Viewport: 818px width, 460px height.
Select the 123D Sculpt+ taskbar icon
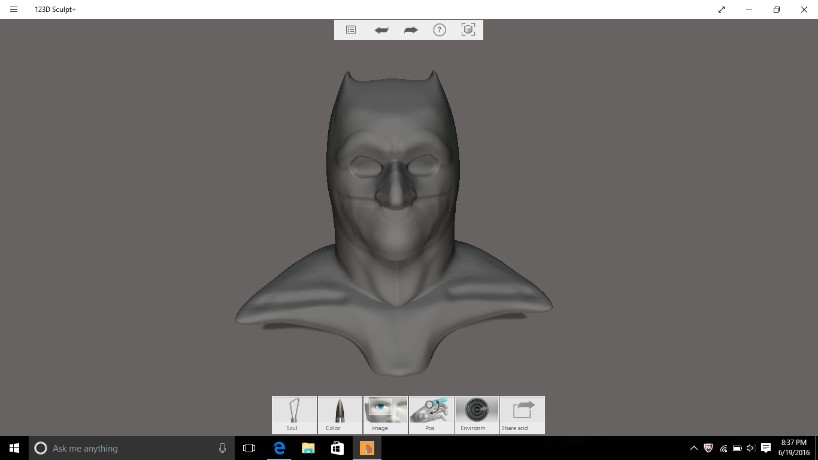(366, 448)
